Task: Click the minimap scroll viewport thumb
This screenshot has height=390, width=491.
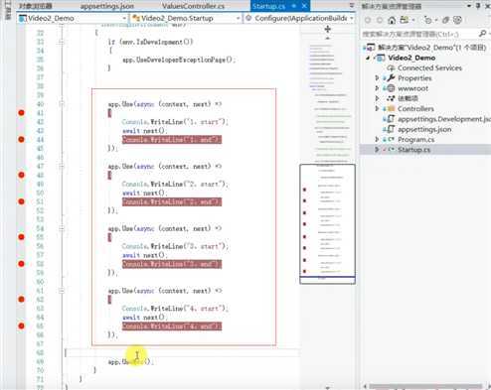Action: point(327,223)
